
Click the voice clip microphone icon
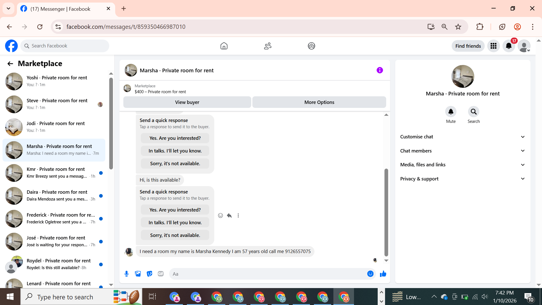coord(126,274)
